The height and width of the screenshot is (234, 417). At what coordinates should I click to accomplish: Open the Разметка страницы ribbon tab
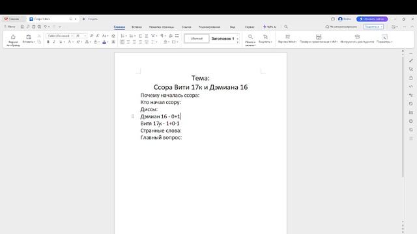coord(162,27)
